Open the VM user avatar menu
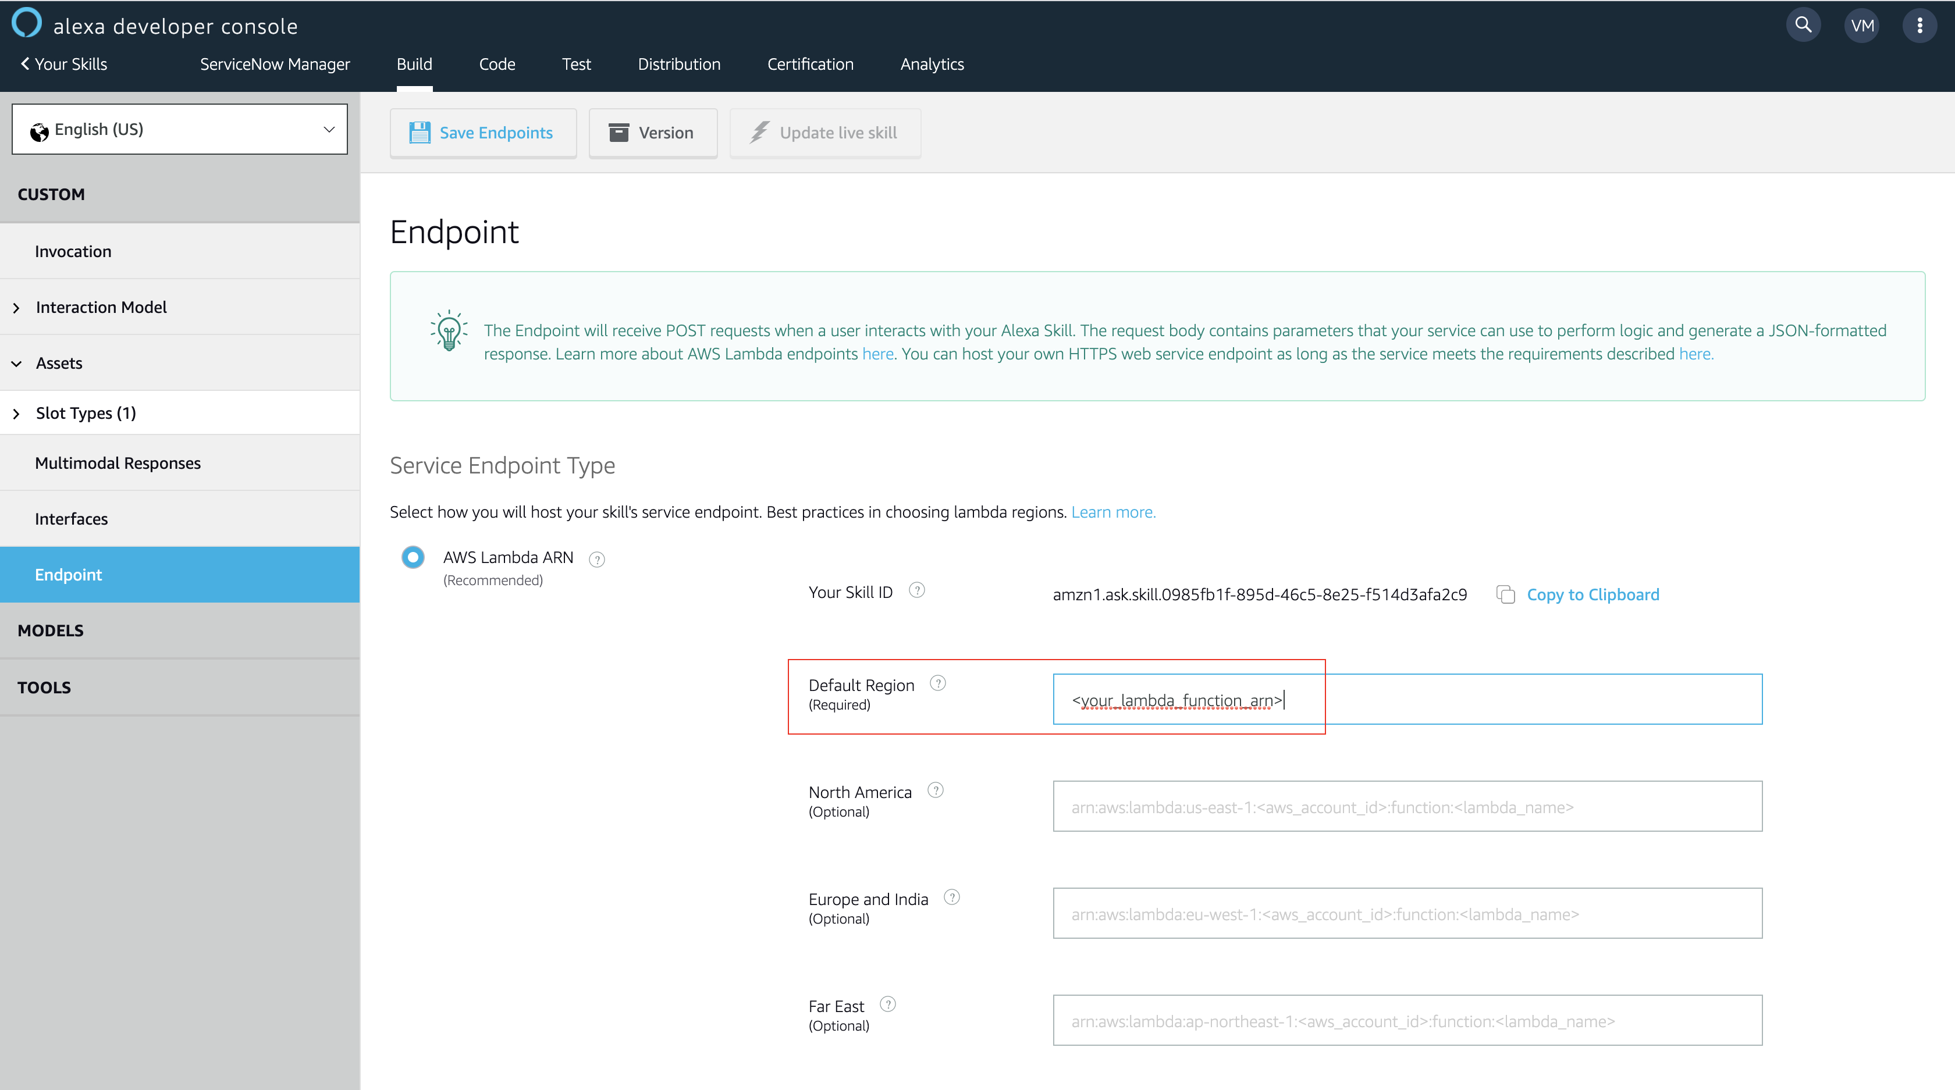Image resolution: width=1955 pixels, height=1090 pixels. (x=1862, y=25)
